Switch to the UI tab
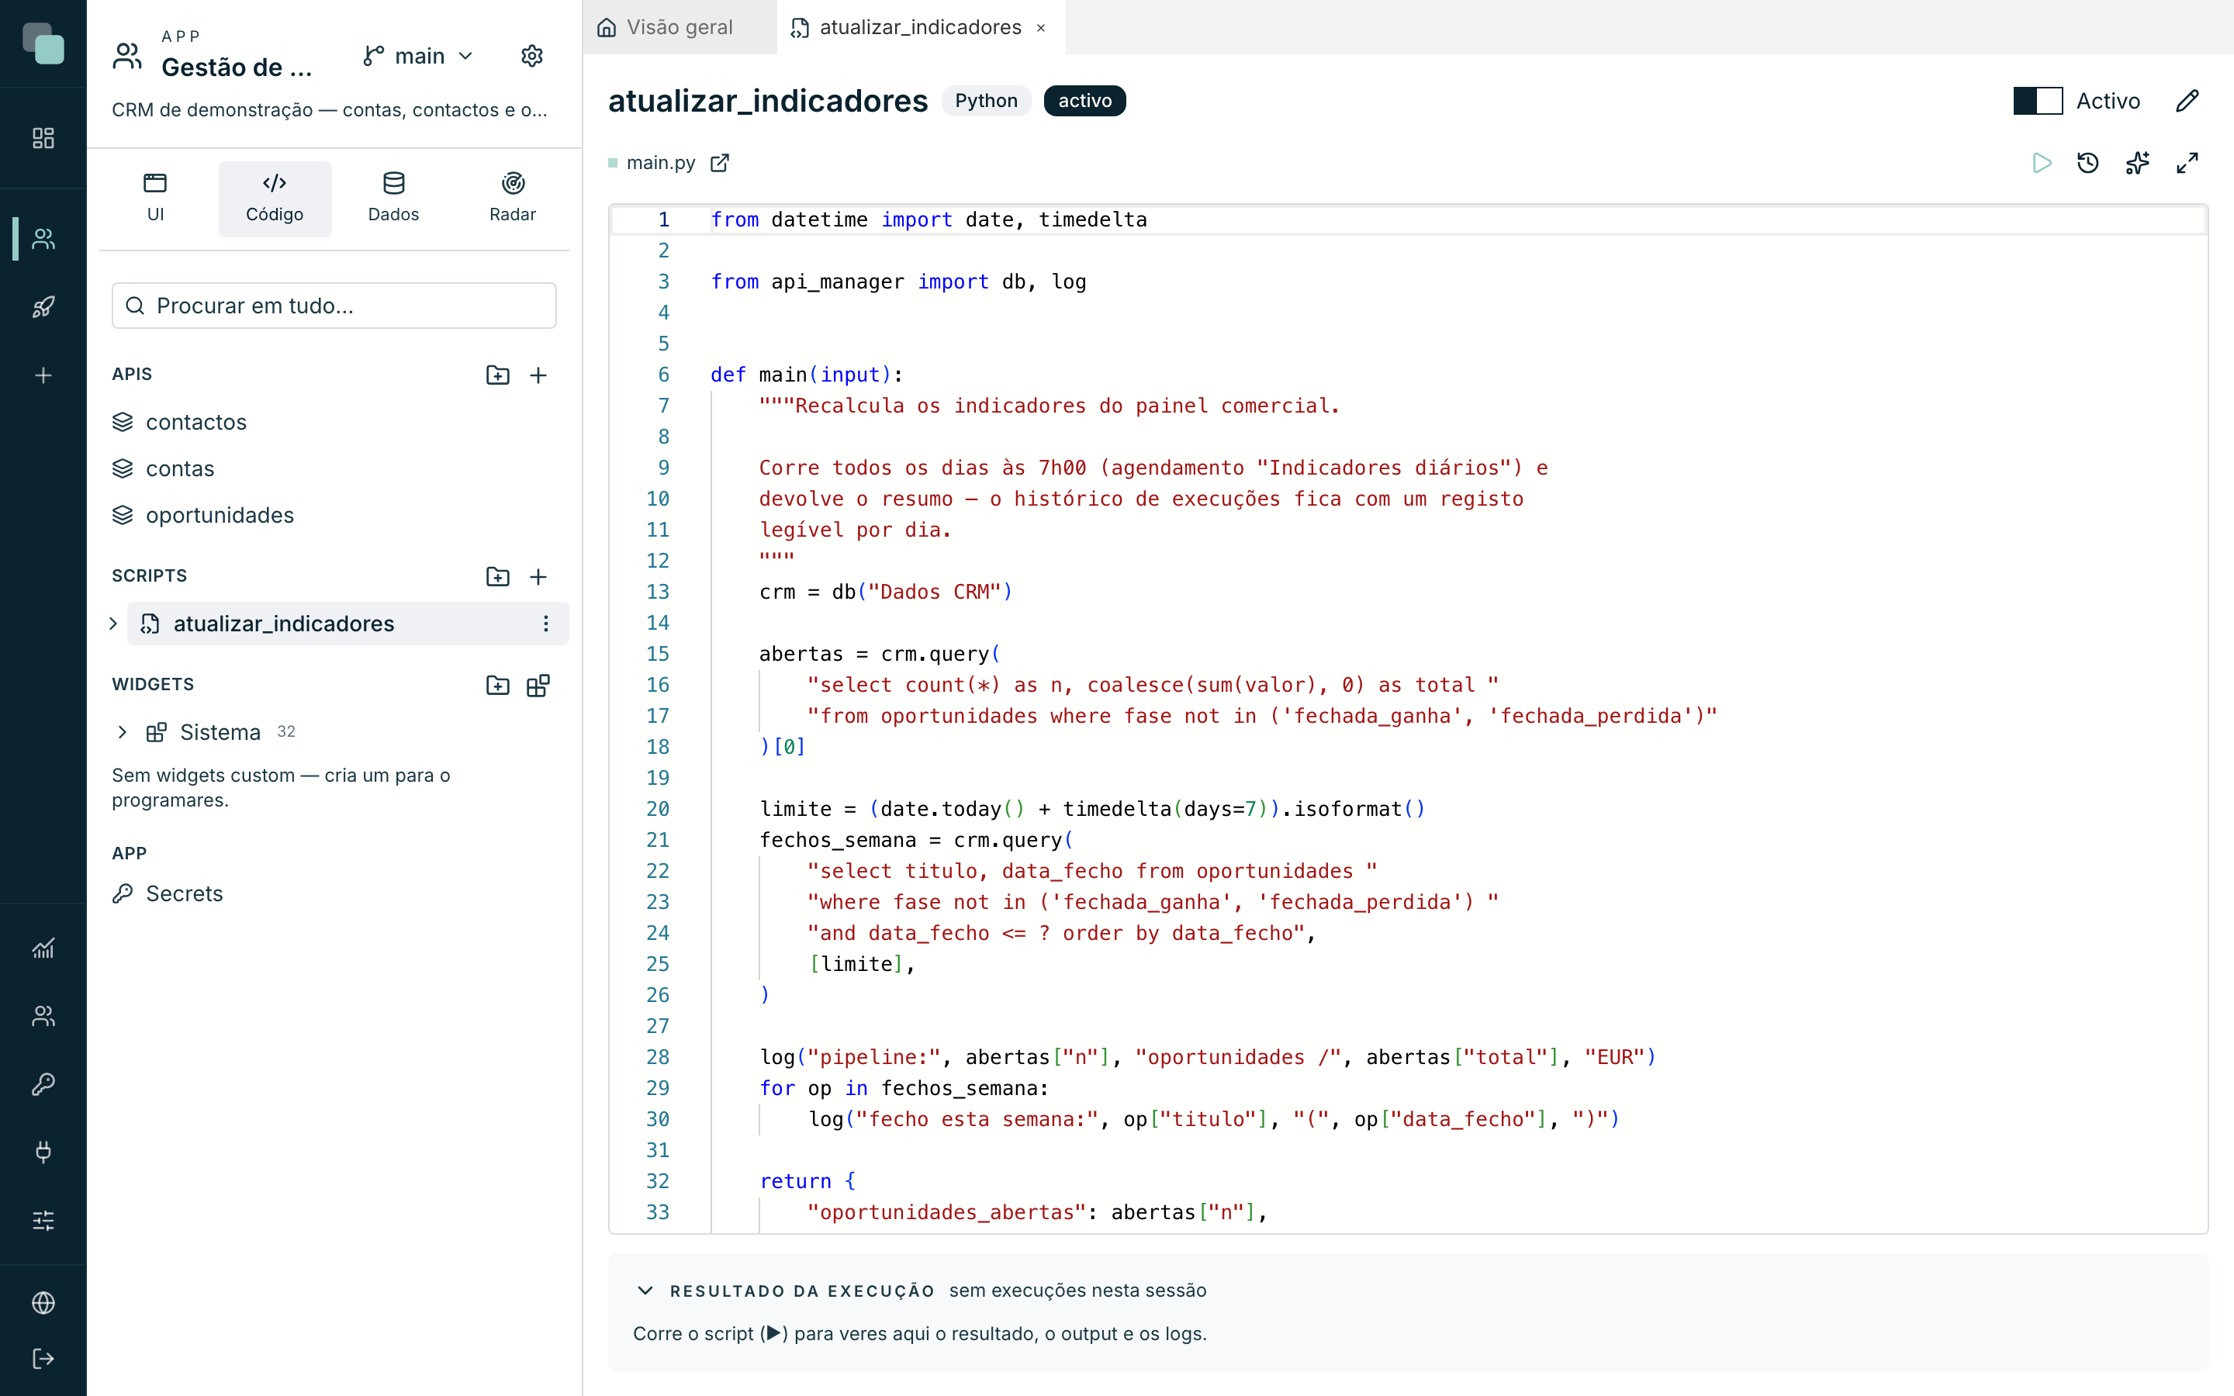 pyautogui.click(x=155, y=199)
